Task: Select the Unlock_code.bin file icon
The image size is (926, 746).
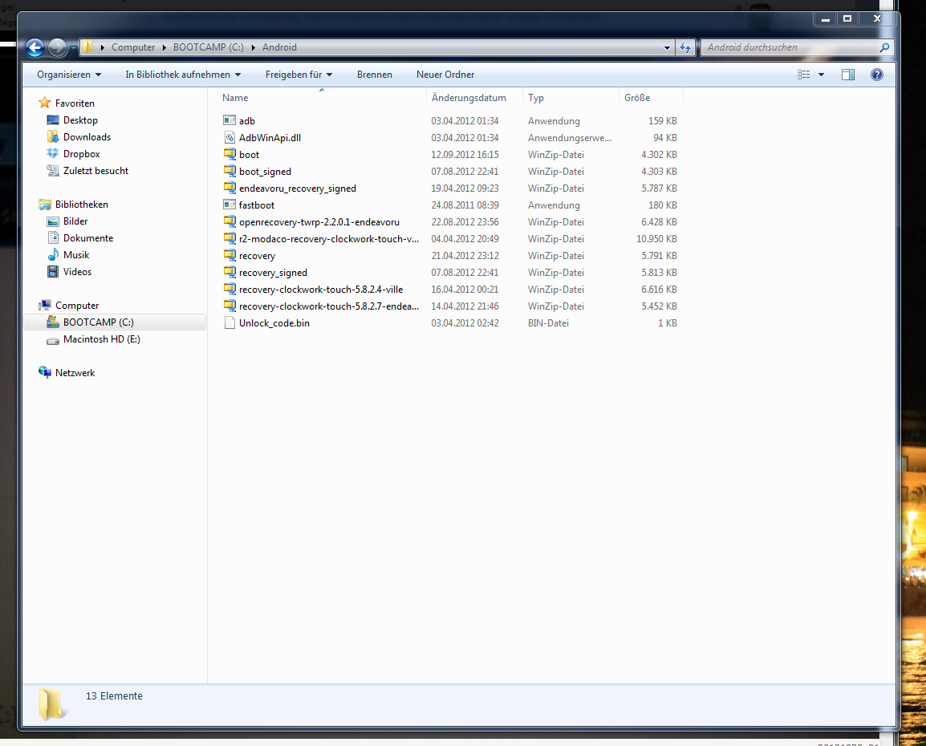Action: coord(229,322)
